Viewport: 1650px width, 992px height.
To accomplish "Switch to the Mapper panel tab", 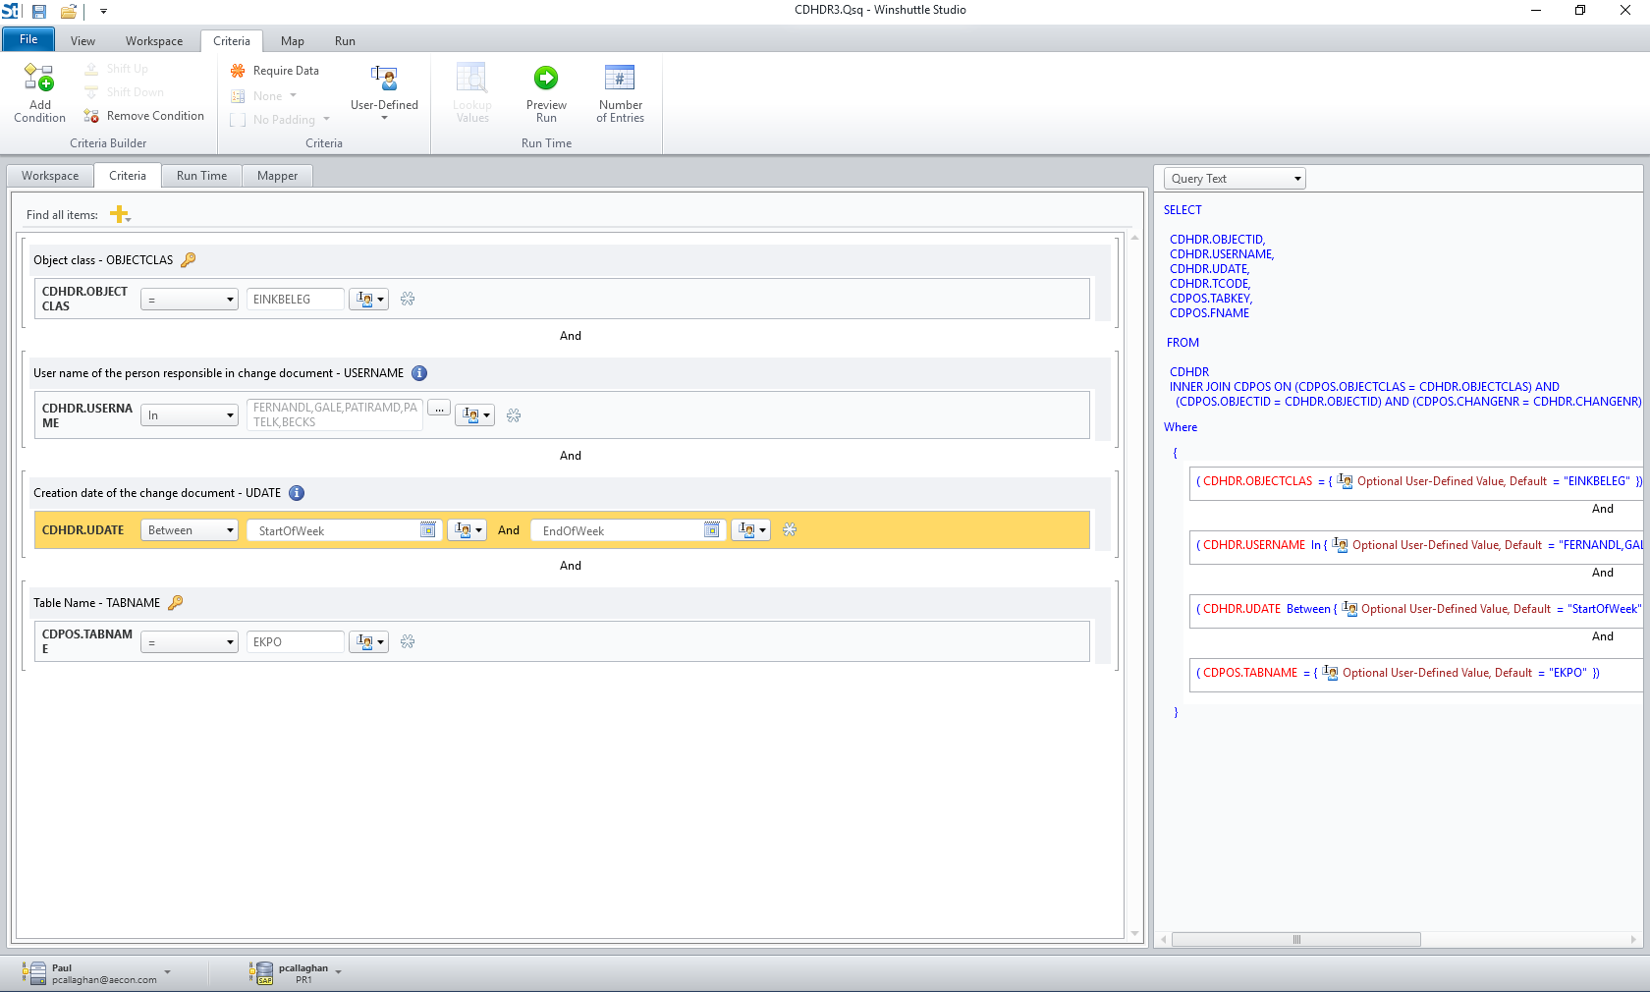I will coord(277,176).
